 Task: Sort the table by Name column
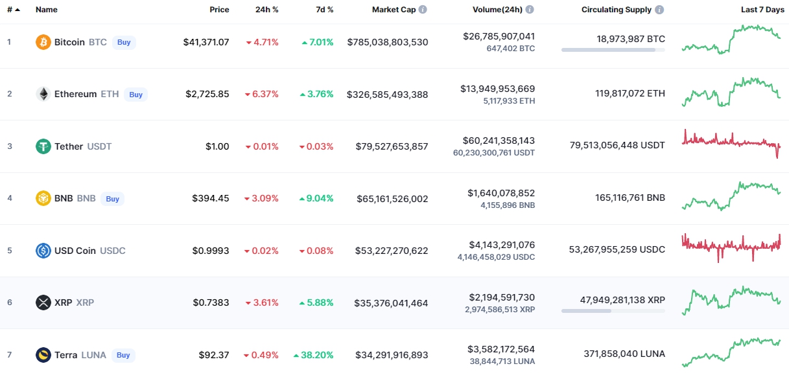pyautogui.click(x=47, y=10)
